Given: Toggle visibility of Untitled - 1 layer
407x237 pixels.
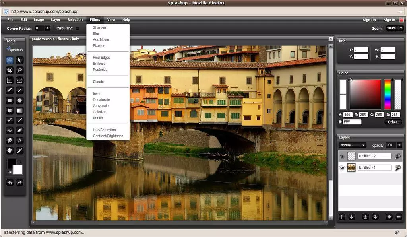Looking at the screenshot, I should click(342, 168).
